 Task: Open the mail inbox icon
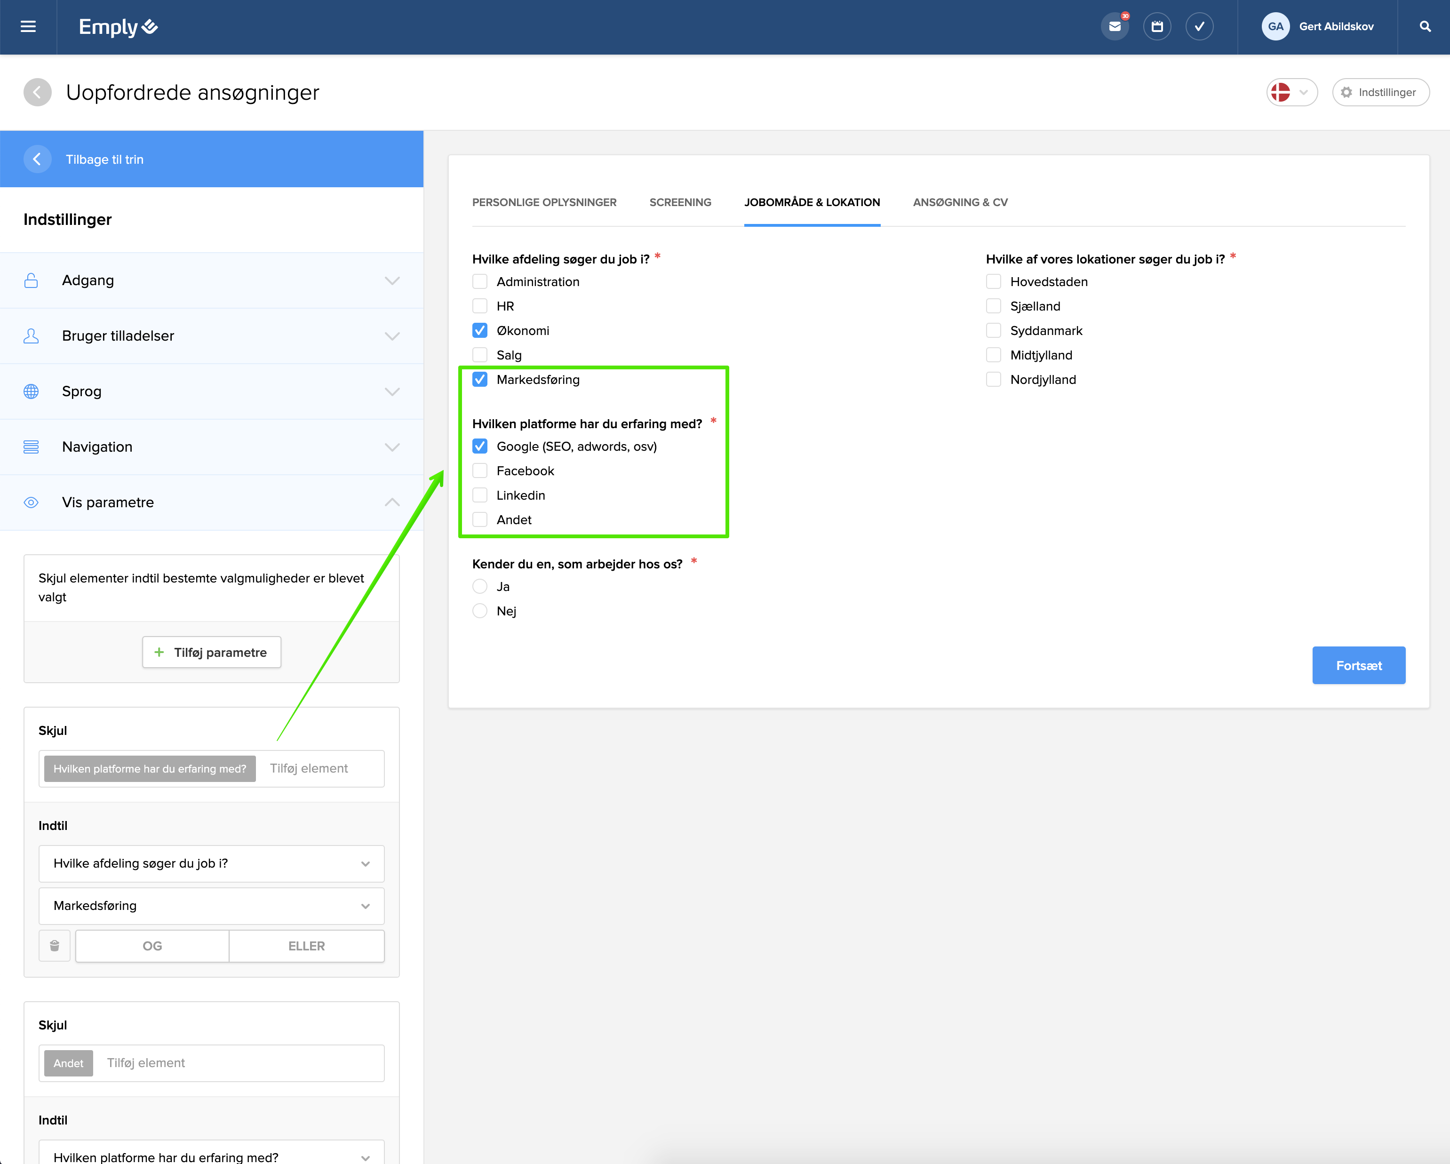coord(1115,27)
